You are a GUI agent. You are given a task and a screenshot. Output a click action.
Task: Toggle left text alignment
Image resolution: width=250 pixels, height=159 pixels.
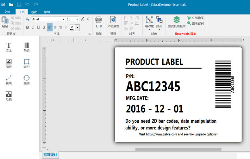click(50, 28)
